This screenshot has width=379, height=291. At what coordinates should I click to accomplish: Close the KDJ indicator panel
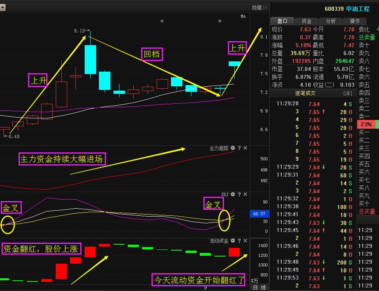[x=245, y=194]
